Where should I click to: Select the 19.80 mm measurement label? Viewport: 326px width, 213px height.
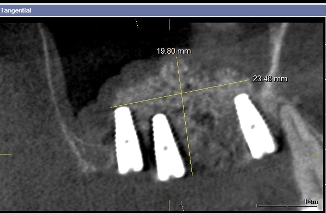coord(174,51)
